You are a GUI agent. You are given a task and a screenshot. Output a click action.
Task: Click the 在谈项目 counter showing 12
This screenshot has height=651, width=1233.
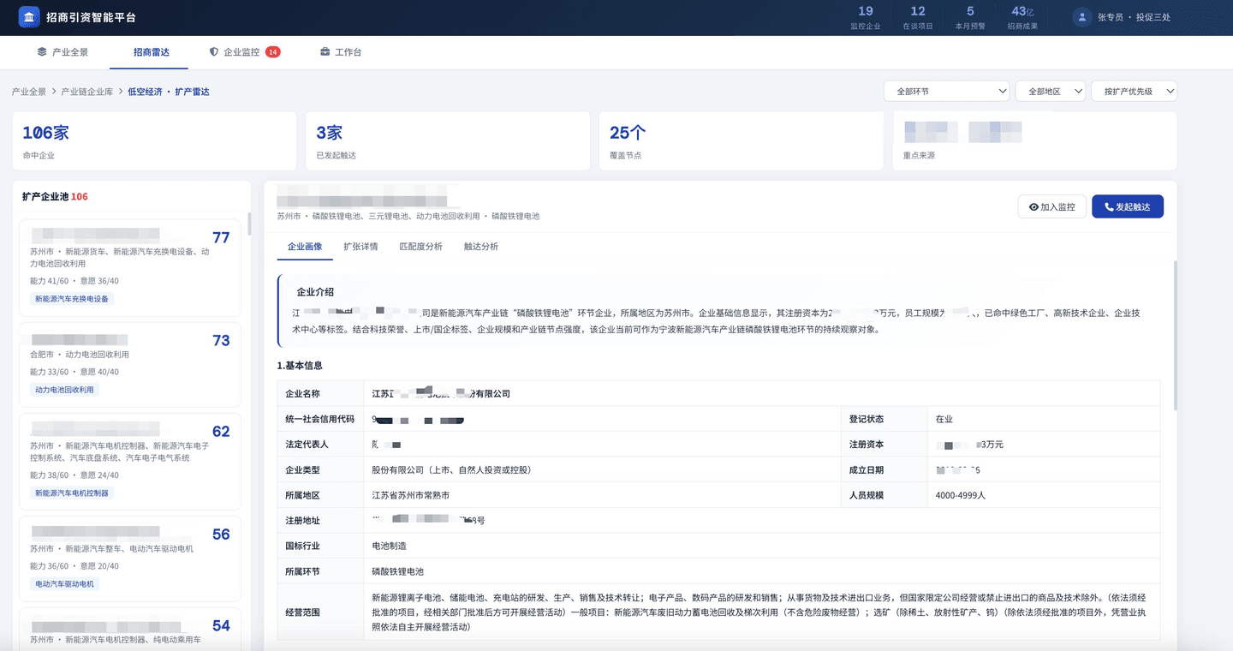918,17
